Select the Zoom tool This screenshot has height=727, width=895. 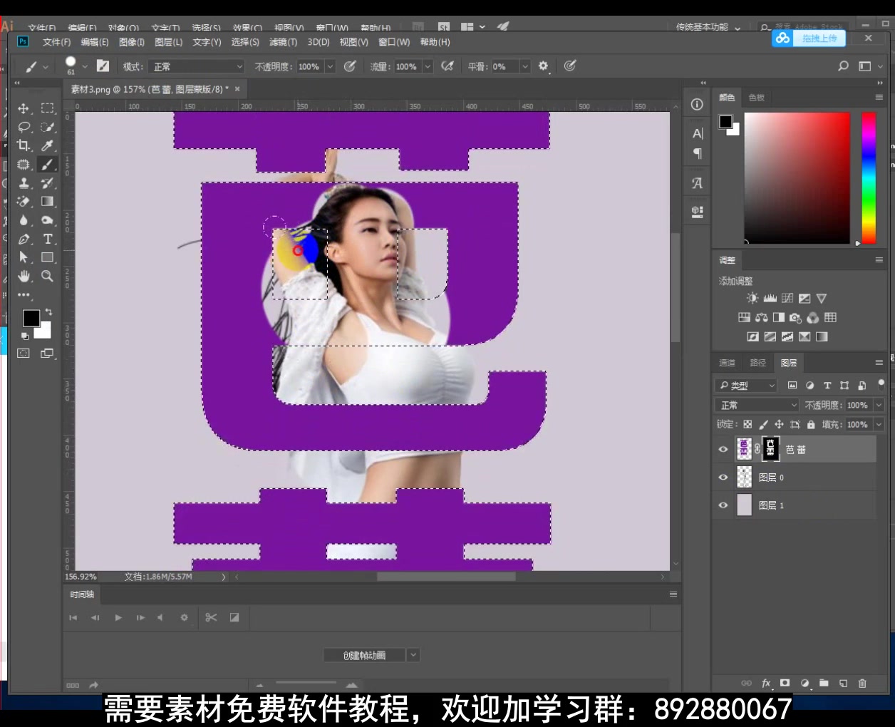[48, 277]
